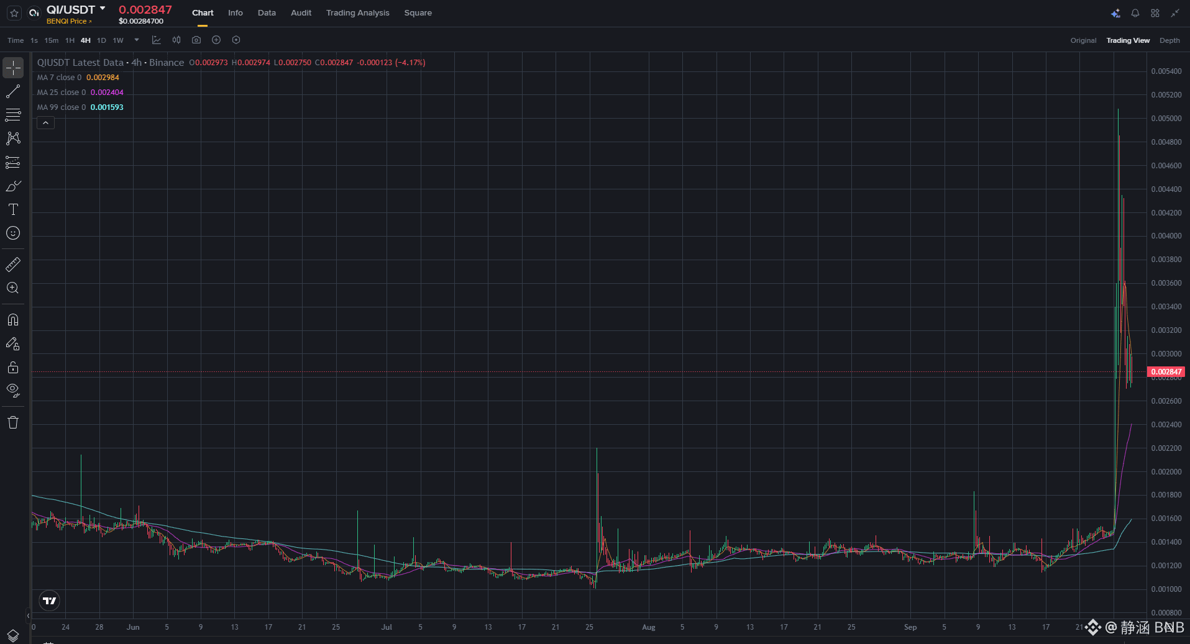Open the Audit tab
1190x644 pixels.
click(x=301, y=13)
